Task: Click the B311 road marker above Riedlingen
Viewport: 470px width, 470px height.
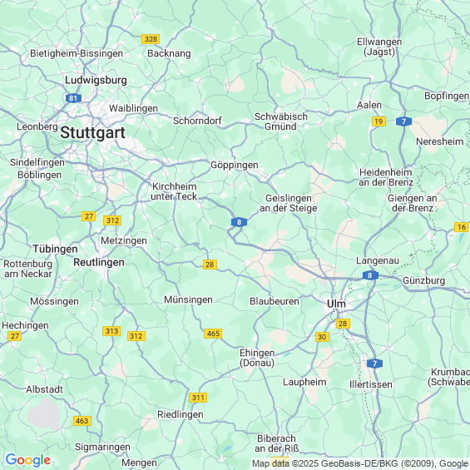Action: (x=198, y=398)
